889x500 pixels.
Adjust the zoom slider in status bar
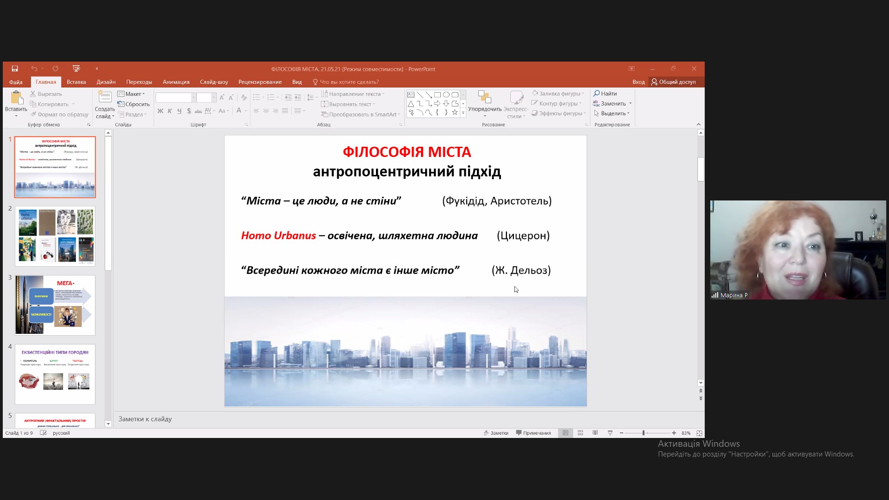[x=643, y=433]
